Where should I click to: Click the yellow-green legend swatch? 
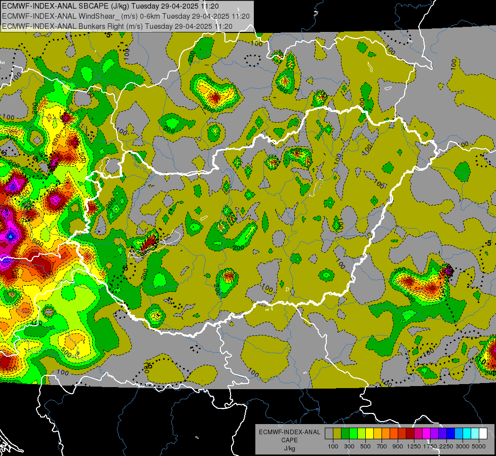[x=361, y=434]
